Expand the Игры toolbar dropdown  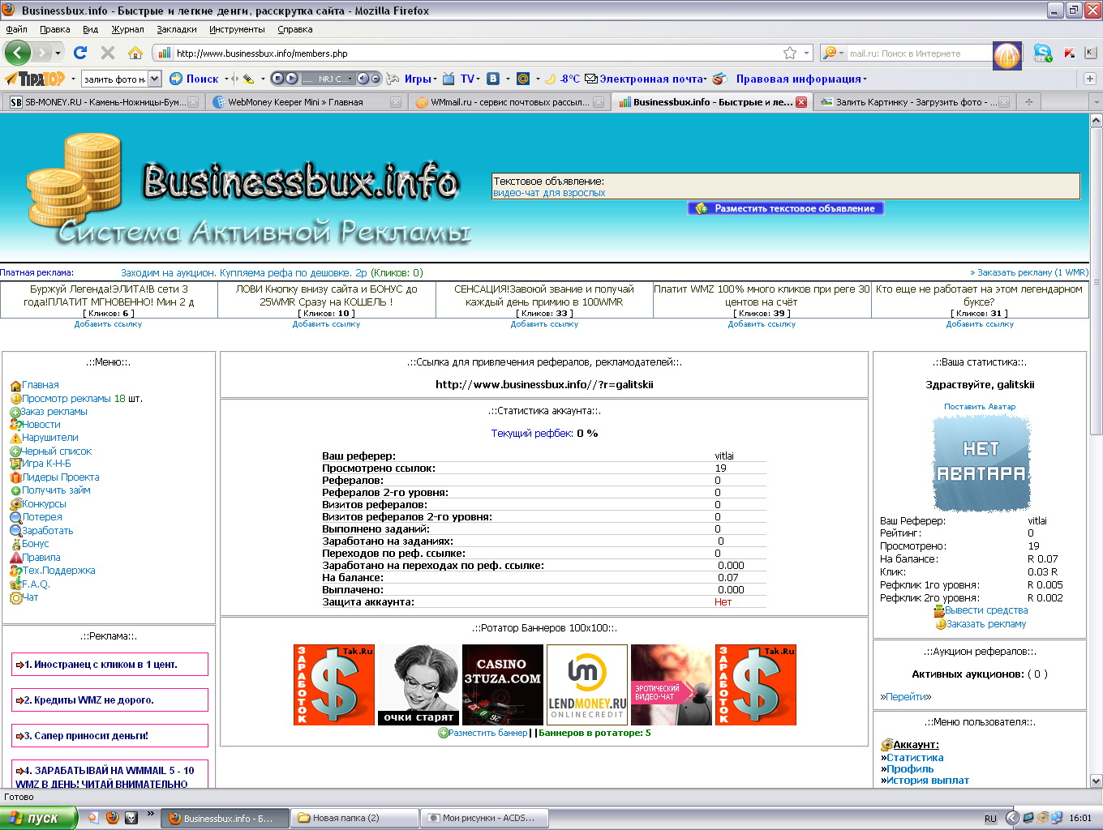(435, 79)
